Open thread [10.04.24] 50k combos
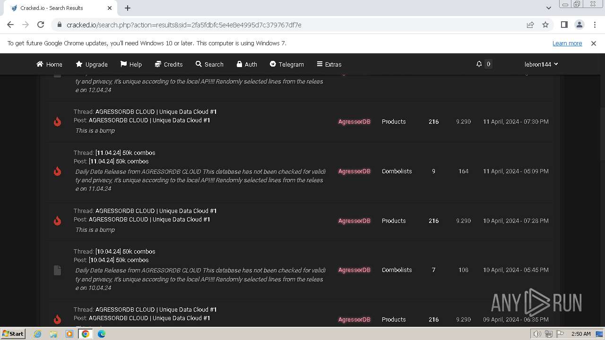Viewport: 605px width, 340px height. (125, 252)
